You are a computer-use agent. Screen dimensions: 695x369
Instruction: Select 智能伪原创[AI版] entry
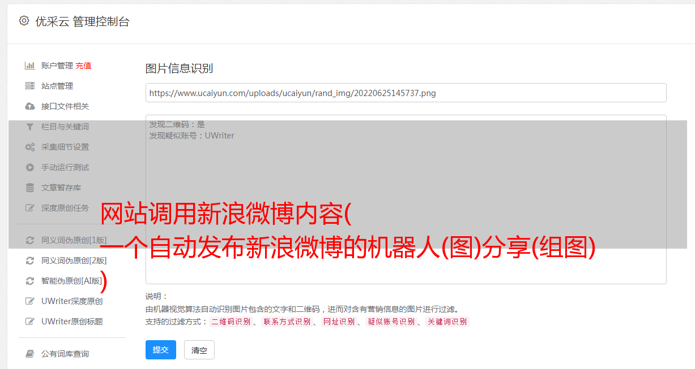point(72,281)
